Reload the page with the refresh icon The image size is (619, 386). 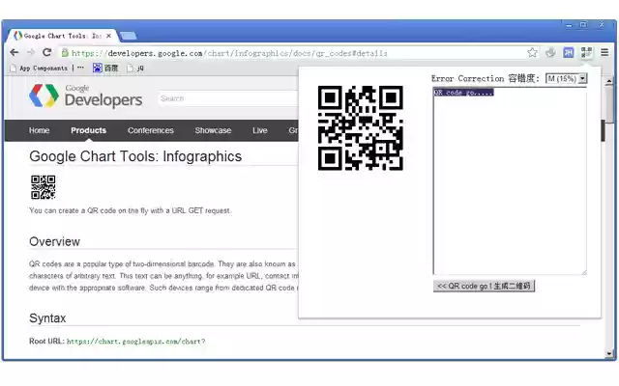47,52
